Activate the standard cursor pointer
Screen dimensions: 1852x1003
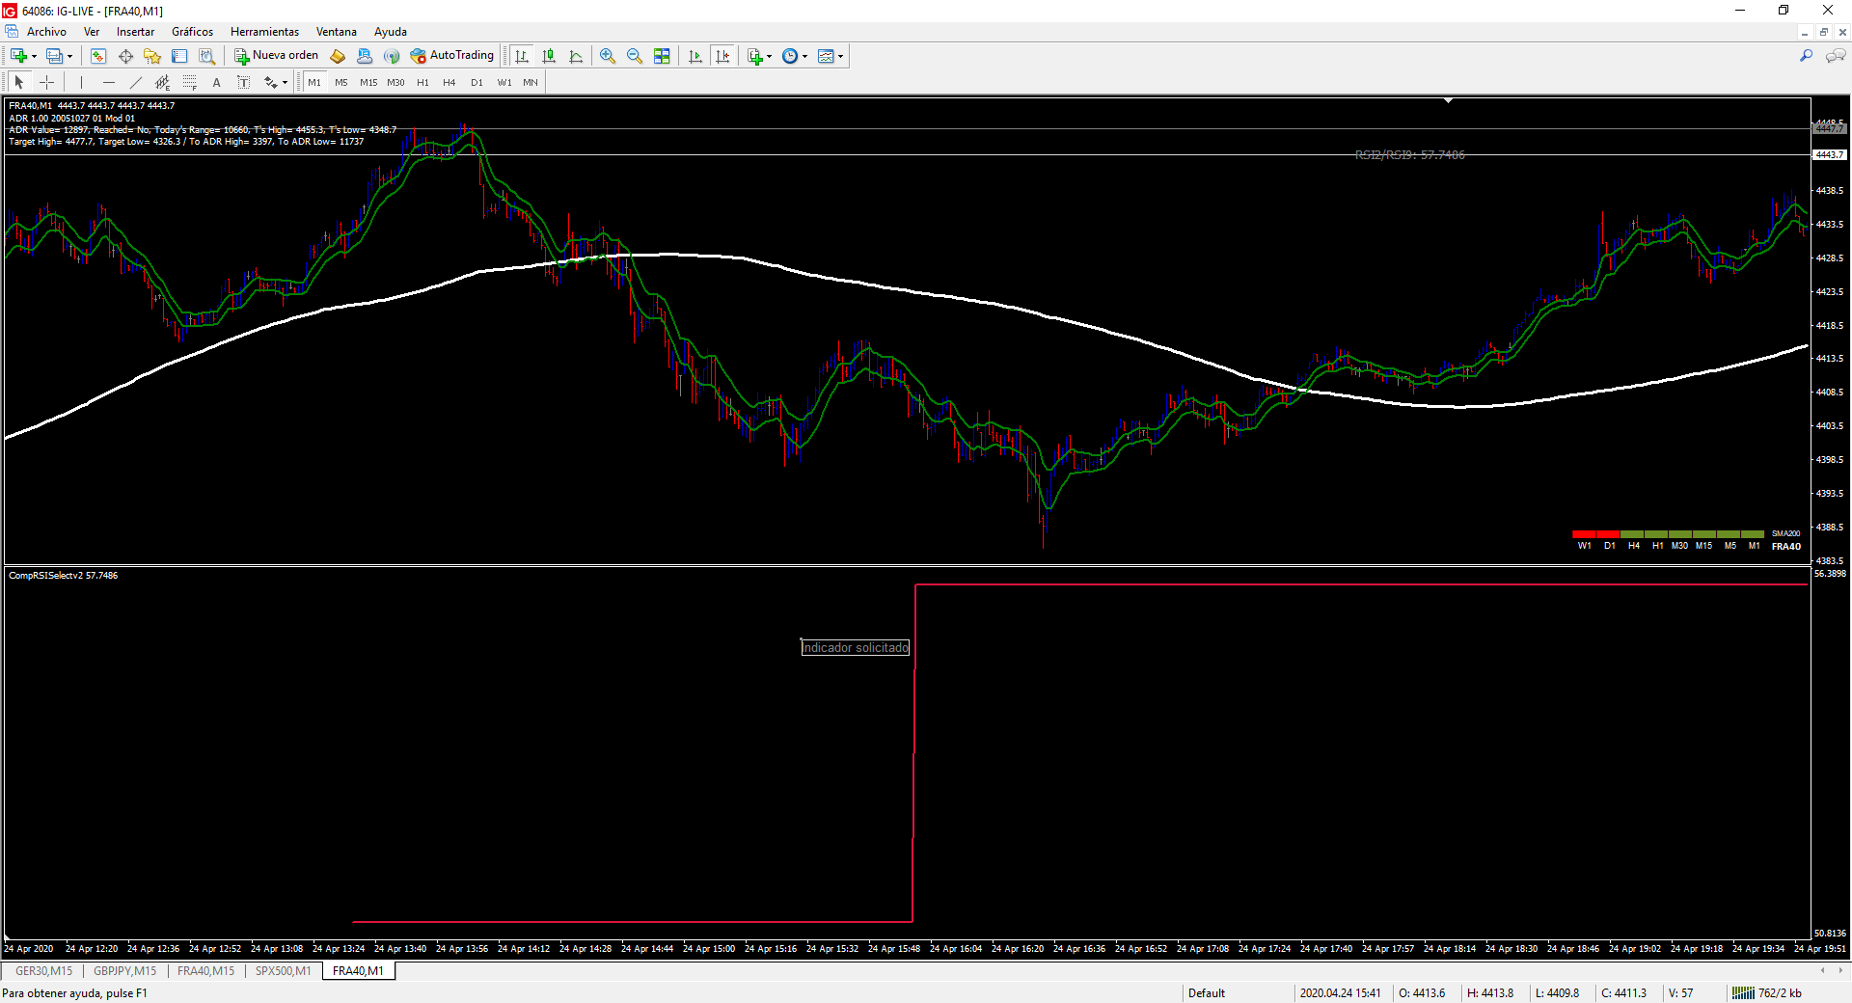coord(19,82)
